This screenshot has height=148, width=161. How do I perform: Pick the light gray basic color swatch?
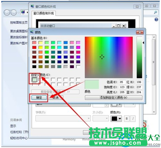(66, 67)
